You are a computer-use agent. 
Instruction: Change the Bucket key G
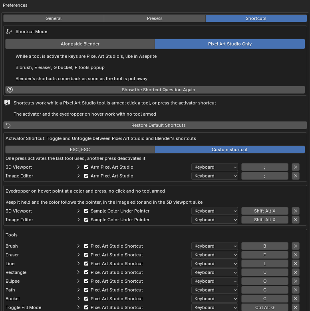click(265, 299)
